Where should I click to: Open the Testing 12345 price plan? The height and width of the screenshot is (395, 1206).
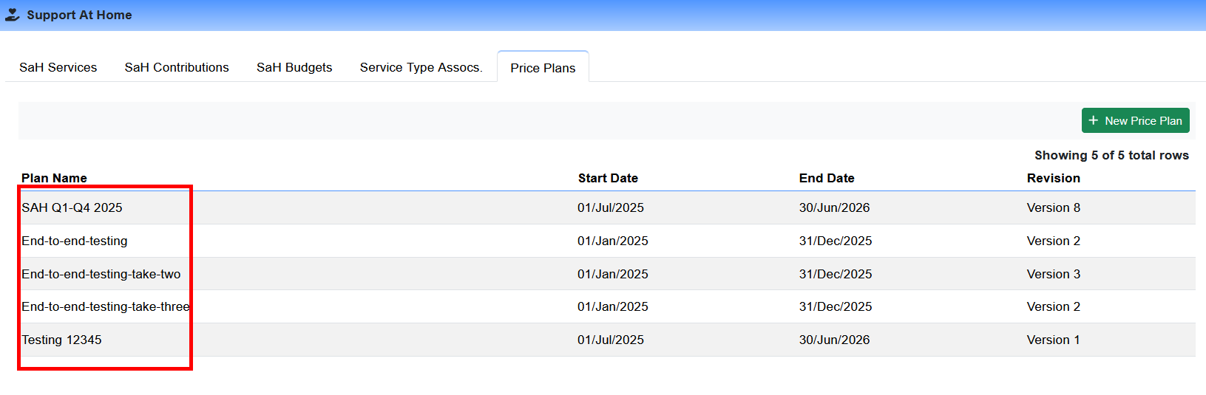61,340
